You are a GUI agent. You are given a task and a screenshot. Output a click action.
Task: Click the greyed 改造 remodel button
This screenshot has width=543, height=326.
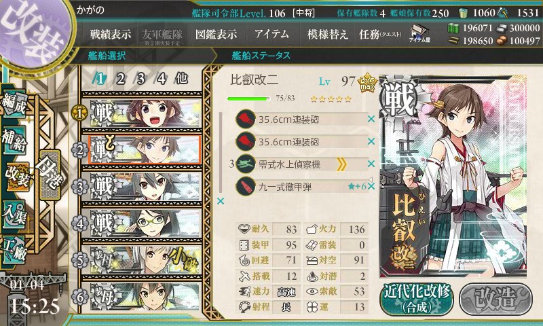(x=495, y=299)
